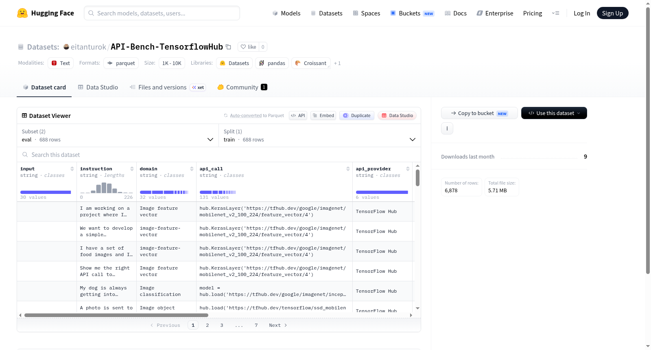Open Enterprise in top navigation
Image resolution: width=651 pixels, height=350 pixels.
click(495, 13)
